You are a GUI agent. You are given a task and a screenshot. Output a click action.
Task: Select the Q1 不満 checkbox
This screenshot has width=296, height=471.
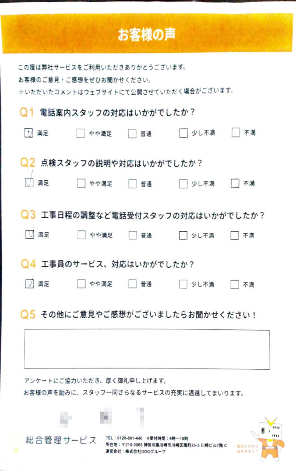236,133
